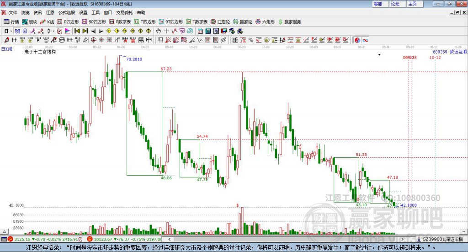
Task: Open chart dropdown triangle near top right
Action: click(379, 54)
